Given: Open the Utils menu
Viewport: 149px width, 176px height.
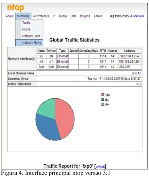Looking at the screenshot, I should point(73,16).
